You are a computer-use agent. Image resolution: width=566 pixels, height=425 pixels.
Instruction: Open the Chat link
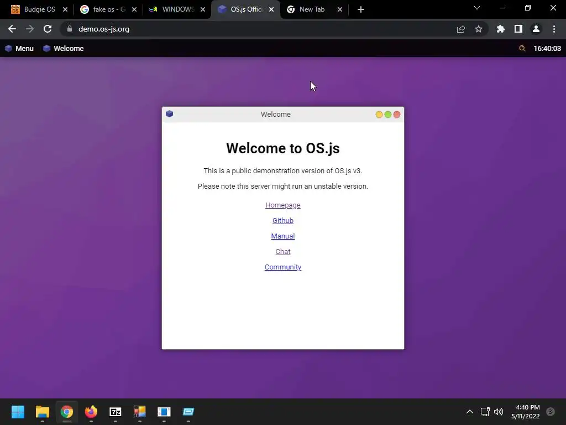(x=282, y=252)
